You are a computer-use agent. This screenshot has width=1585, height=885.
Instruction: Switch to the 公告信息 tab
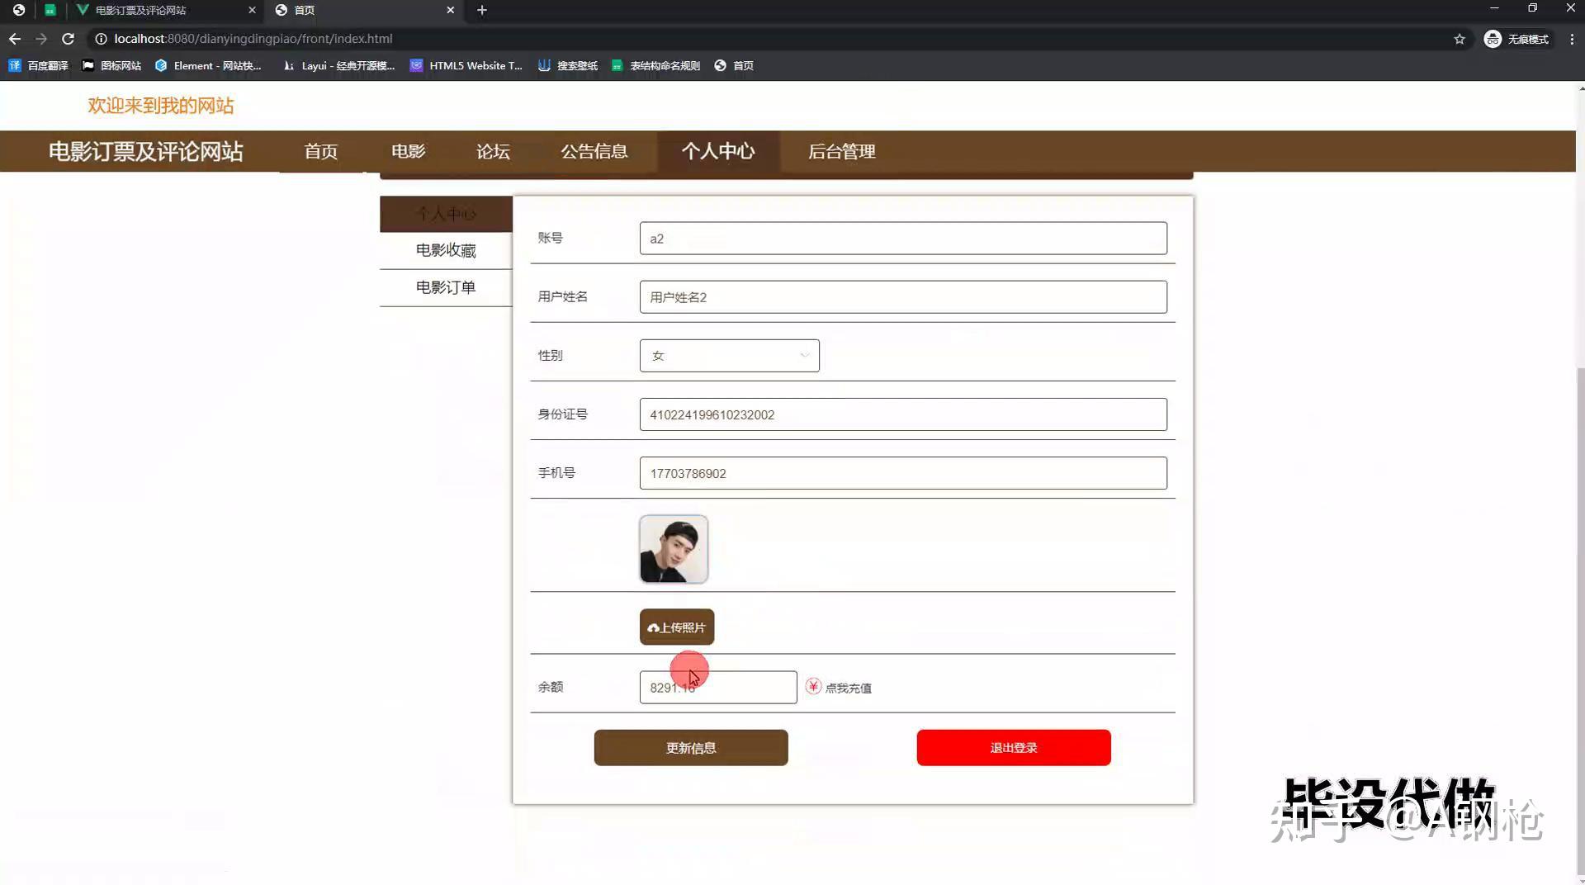[594, 151]
